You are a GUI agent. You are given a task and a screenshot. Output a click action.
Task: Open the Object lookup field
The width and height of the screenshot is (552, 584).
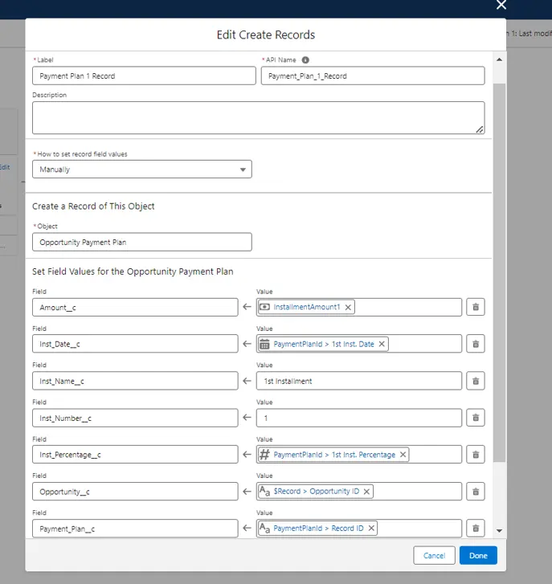[142, 242]
